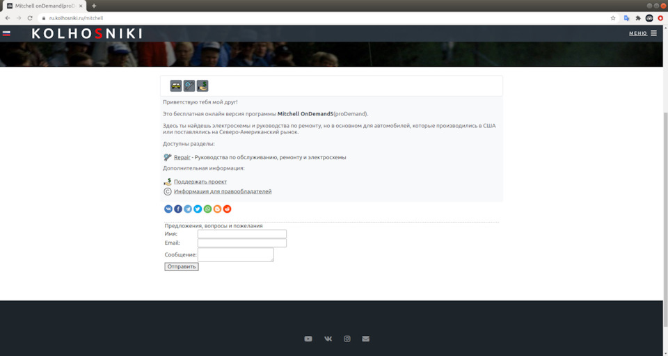This screenshot has height=356, width=668.
Task: Reload the page
Action: click(30, 18)
